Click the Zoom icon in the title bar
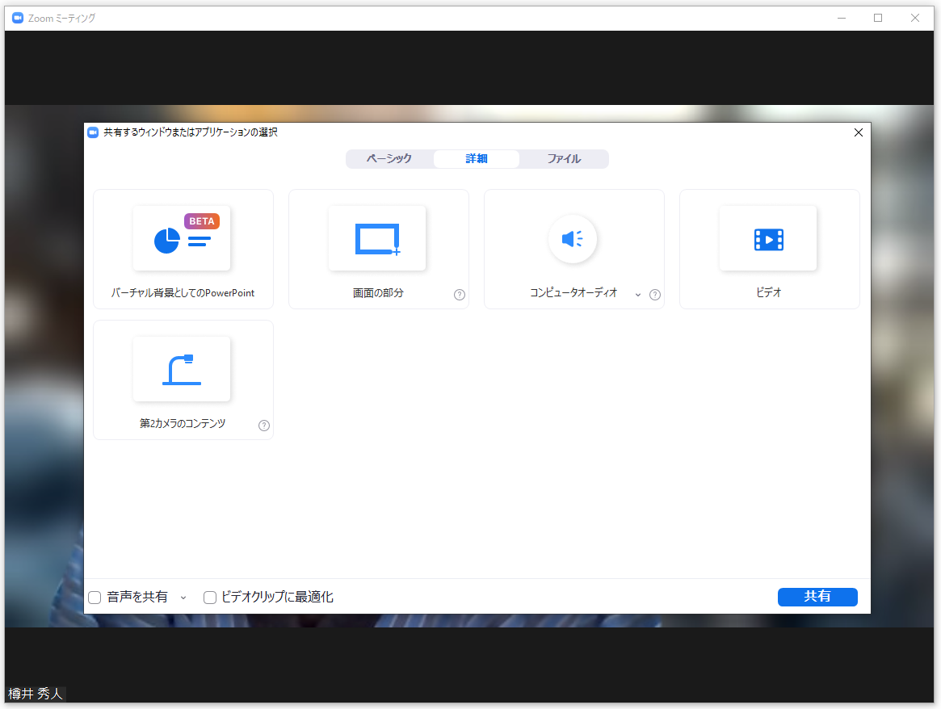Screen dimensions: 941x709 [x=17, y=17]
